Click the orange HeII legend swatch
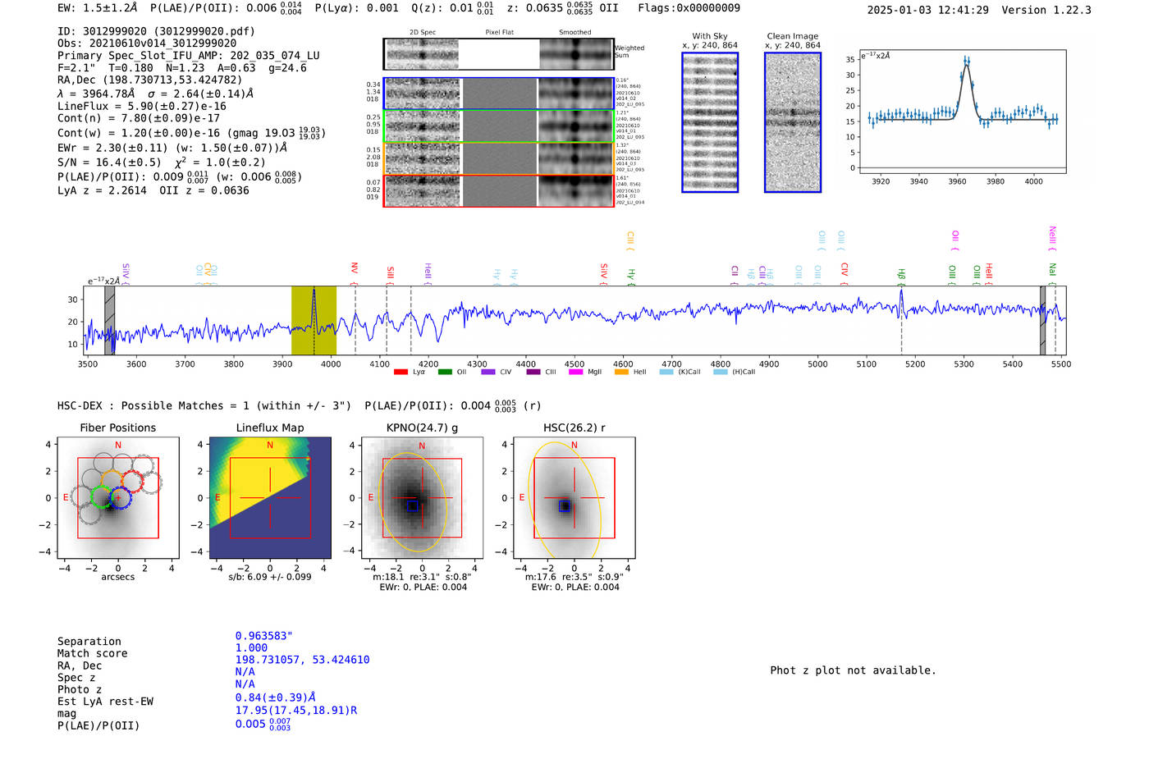 pyautogui.click(x=621, y=372)
